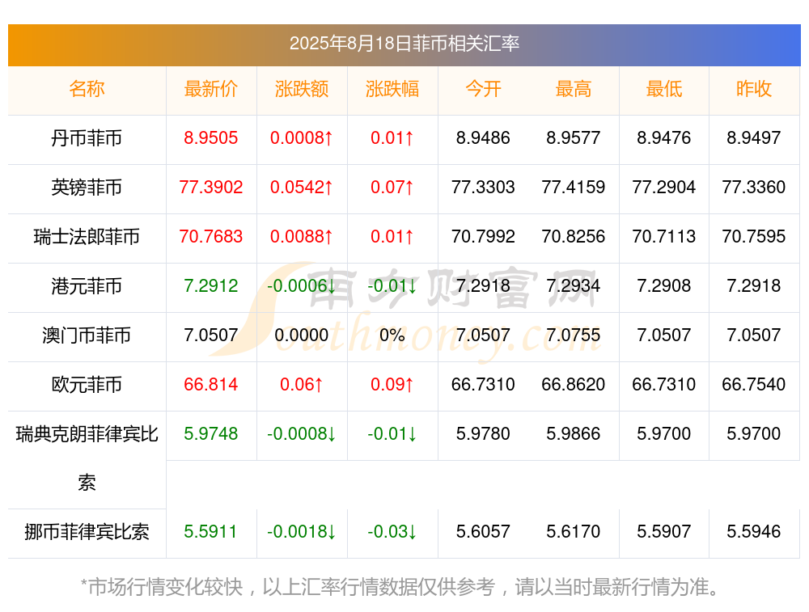Image resolution: width=809 pixels, height=612 pixels.
Task: Select previous close 70.7595
Action: pyautogui.click(x=754, y=237)
